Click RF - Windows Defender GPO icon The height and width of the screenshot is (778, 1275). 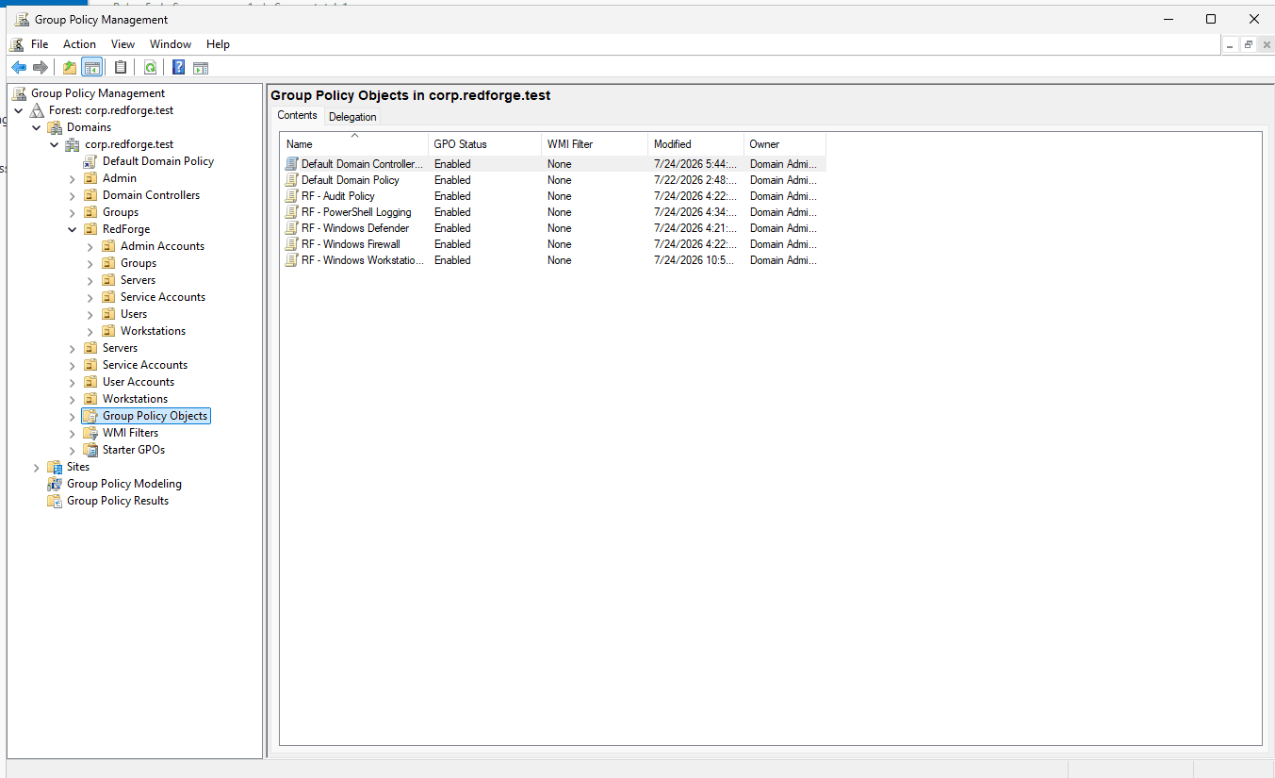click(x=292, y=228)
